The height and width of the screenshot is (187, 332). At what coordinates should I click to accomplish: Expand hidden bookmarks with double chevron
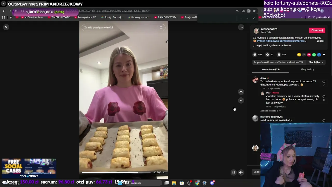[x=301, y=17]
